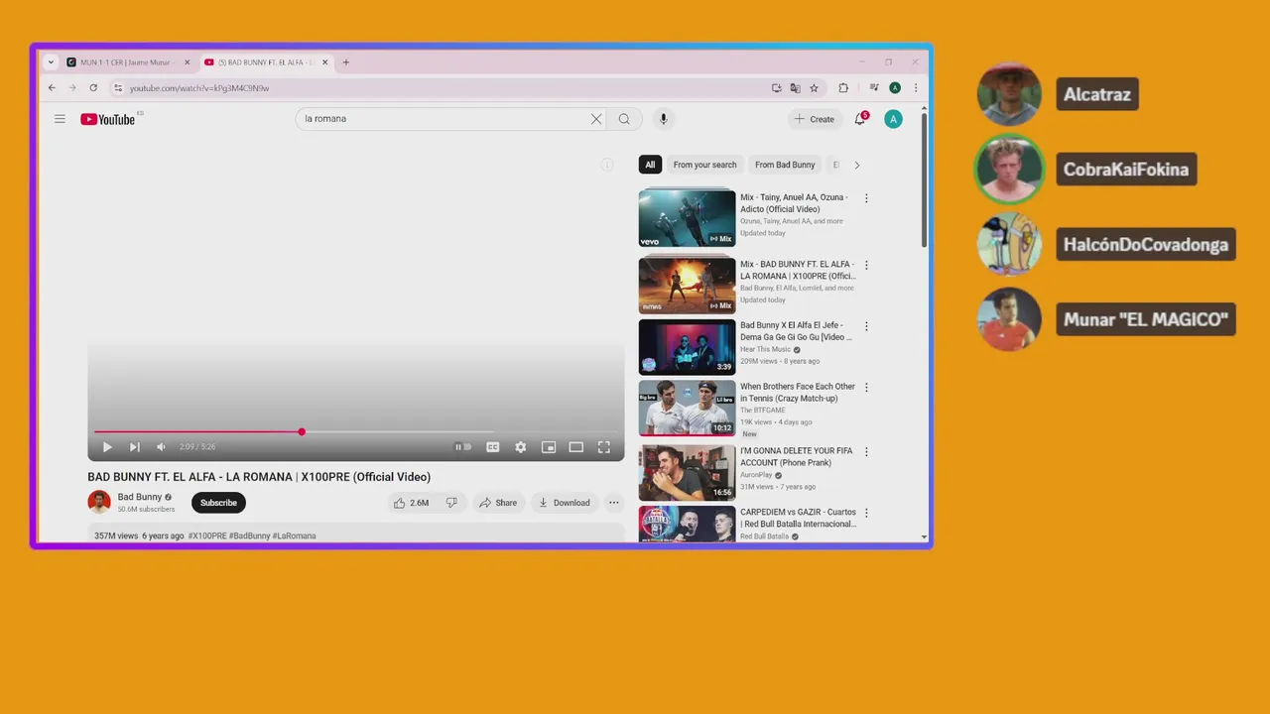Click the address bar URL
1270x714 pixels.
199,88
